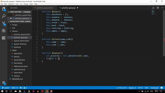This screenshot has height=93, width=165.
Task: Show hidden system tray icons
Action: click(x=139, y=91)
